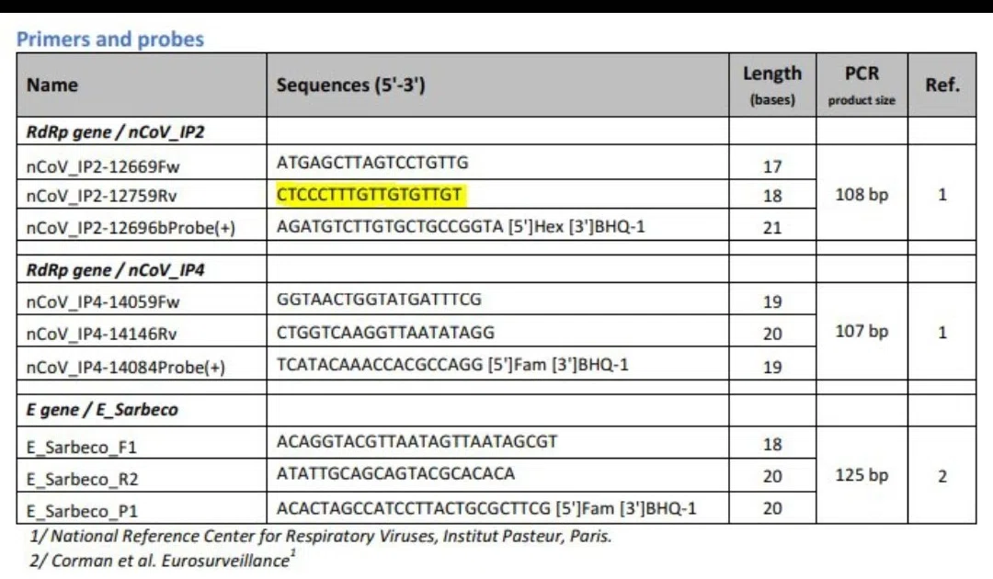This screenshot has width=993, height=579.
Task: Click the Length (bases) column header
Action: [x=772, y=85]
